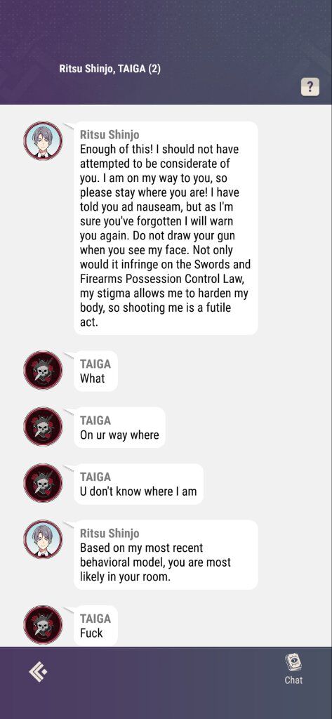Tap Ritsu Shinjo's avatar beside behavioral model message

[43, 539]
